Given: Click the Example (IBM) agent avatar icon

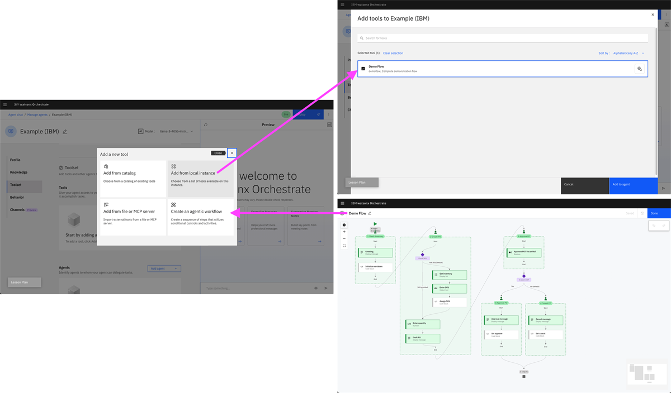Looking at the screenshot, I should [x=11, y=132].
